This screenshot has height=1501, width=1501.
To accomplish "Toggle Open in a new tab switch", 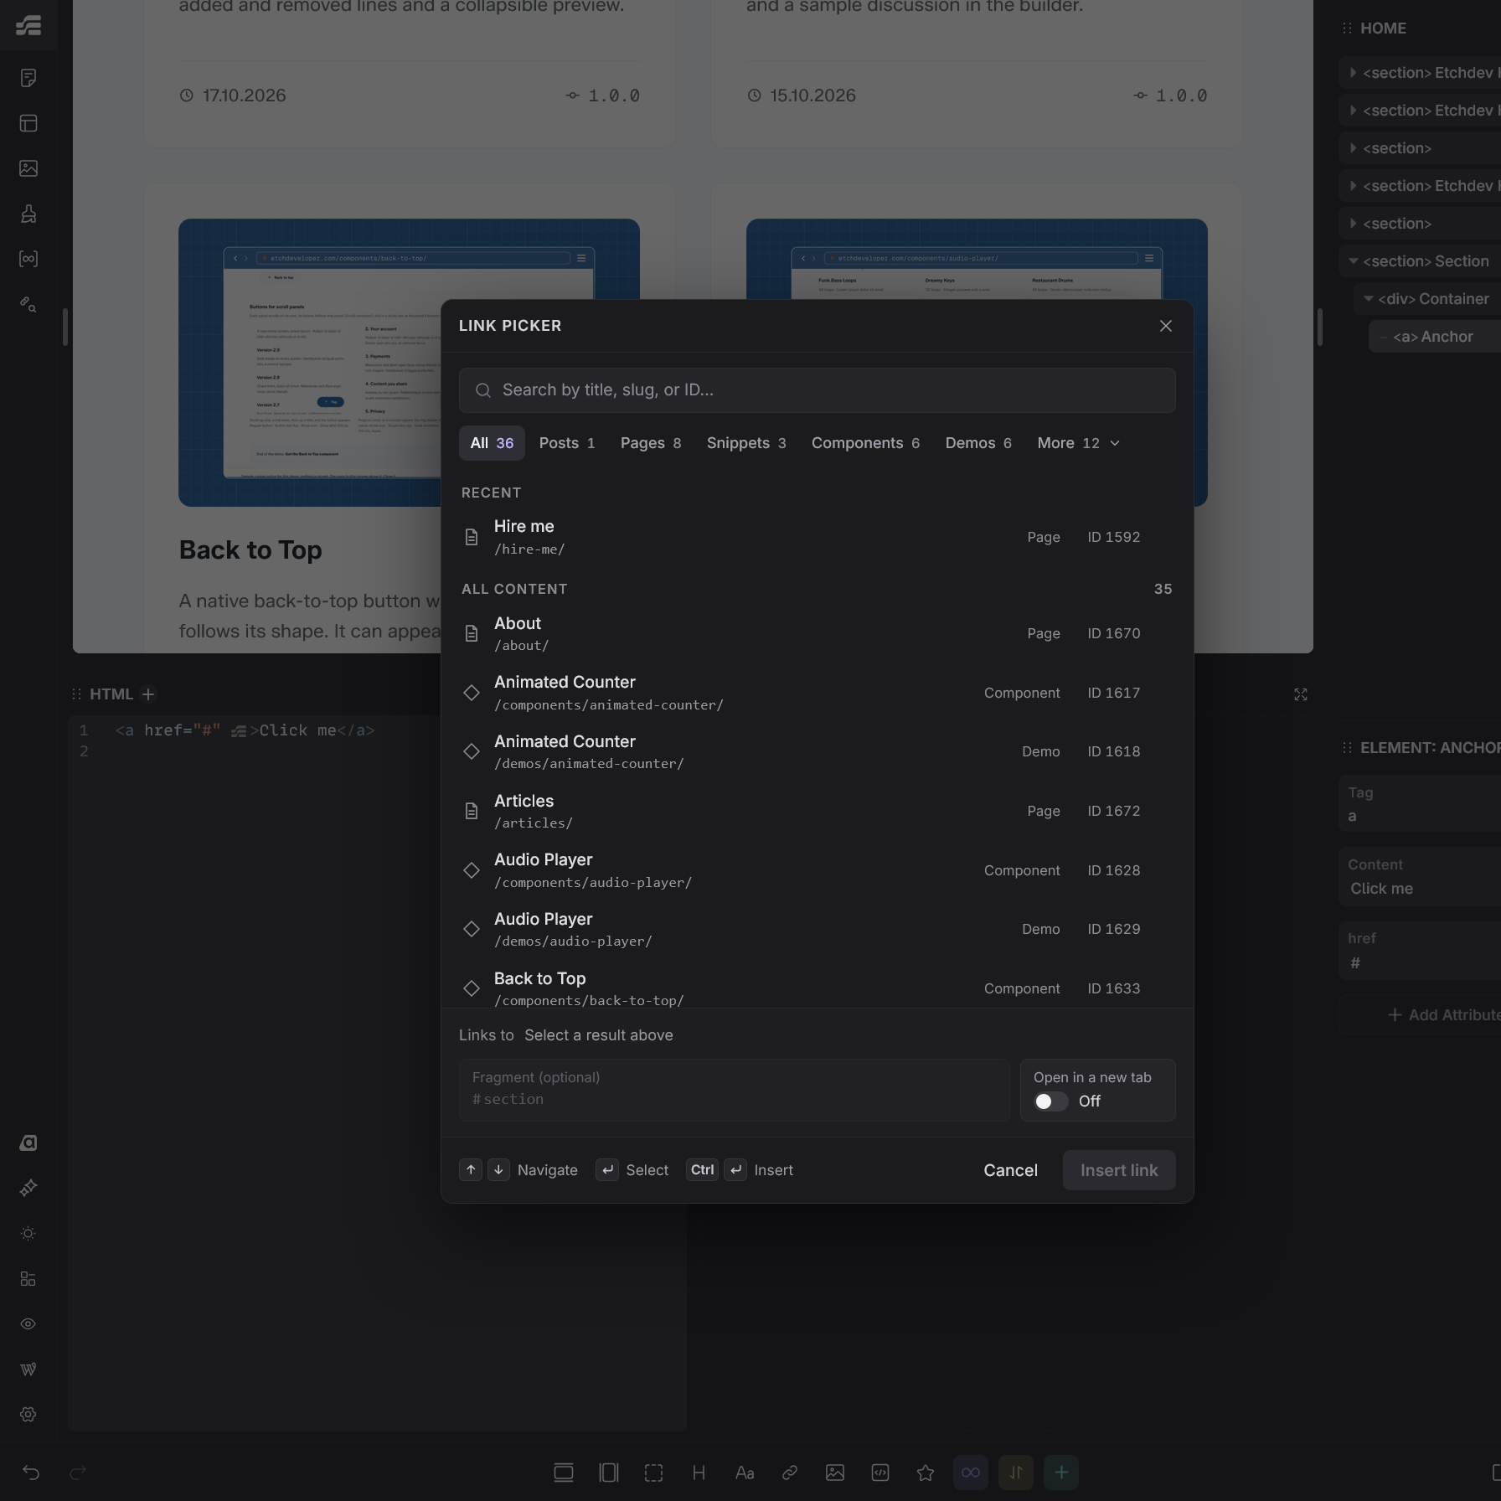I will click(1051, 1101).
